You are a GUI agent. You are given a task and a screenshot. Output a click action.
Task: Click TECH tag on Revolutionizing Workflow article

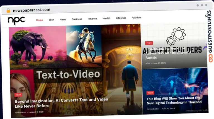pos(149,43)
